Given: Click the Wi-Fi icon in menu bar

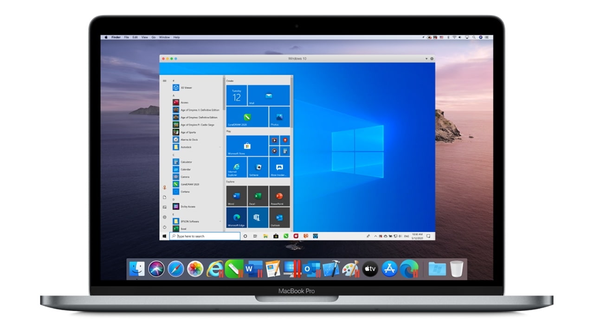Looking at the screenshot, I should point(454,37).
